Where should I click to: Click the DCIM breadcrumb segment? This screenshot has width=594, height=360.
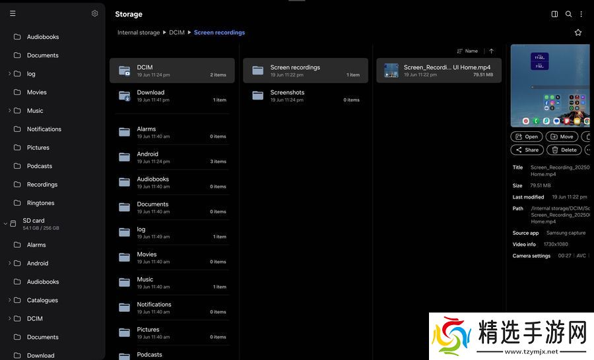(x=177, y=32)
